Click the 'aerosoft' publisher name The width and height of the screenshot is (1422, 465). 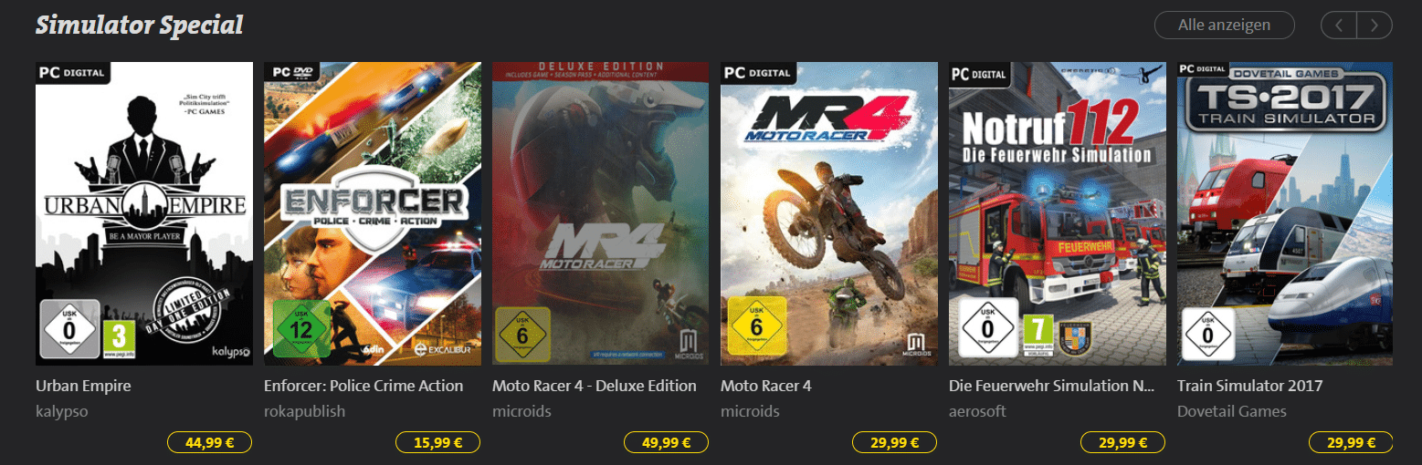coord(977,411)
